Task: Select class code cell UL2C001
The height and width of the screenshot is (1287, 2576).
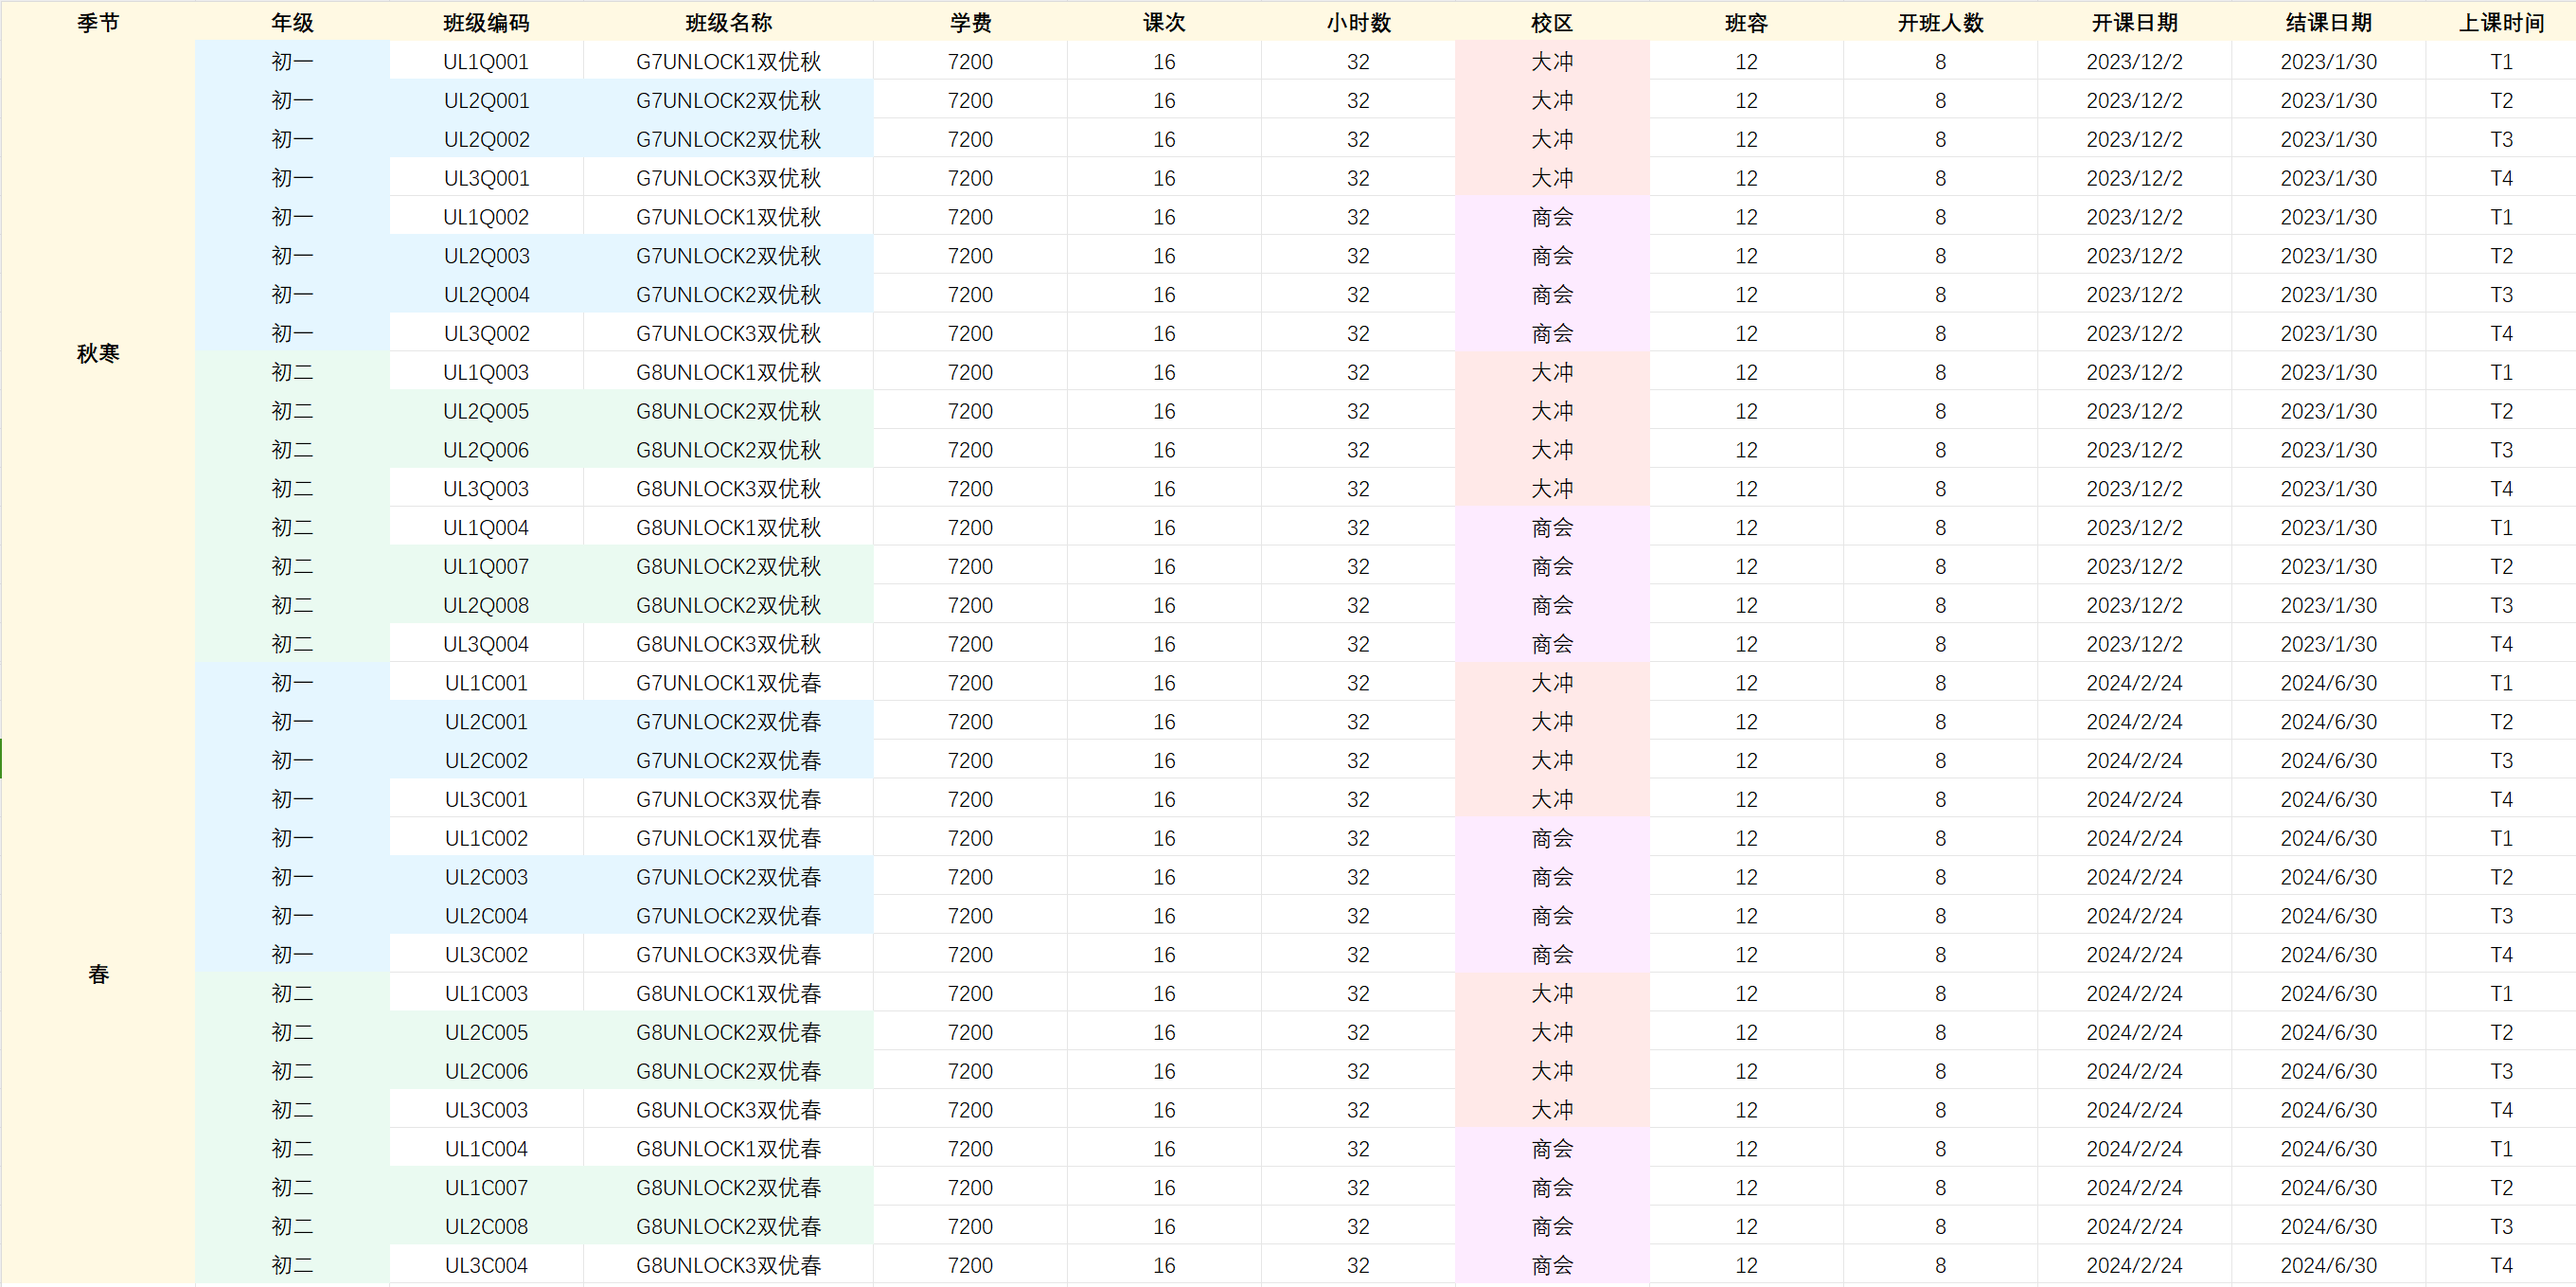Action: (x=486, y=721)
